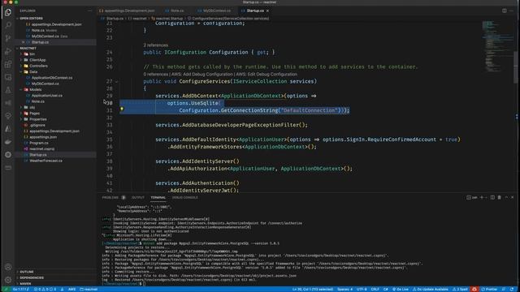
Task: Close the terminal panel
Action: click(513, 197)
